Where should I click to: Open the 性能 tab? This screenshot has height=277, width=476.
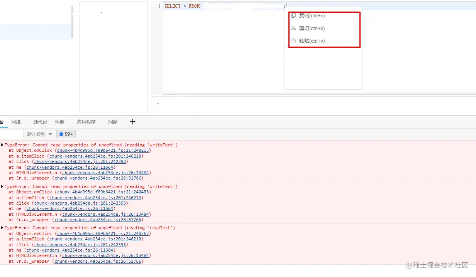[x=60, y=122]
